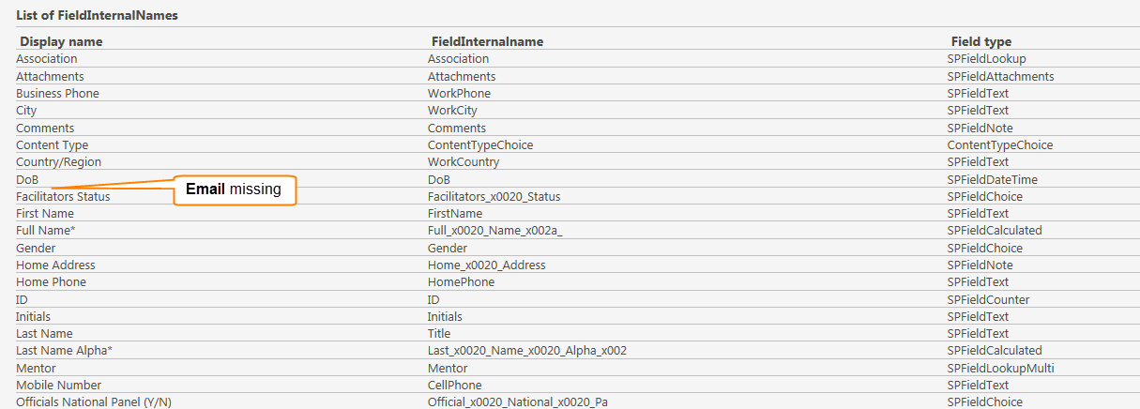Select the CellPhone internal name
This screenshot has height=409, width=1140.
[455, 386]
